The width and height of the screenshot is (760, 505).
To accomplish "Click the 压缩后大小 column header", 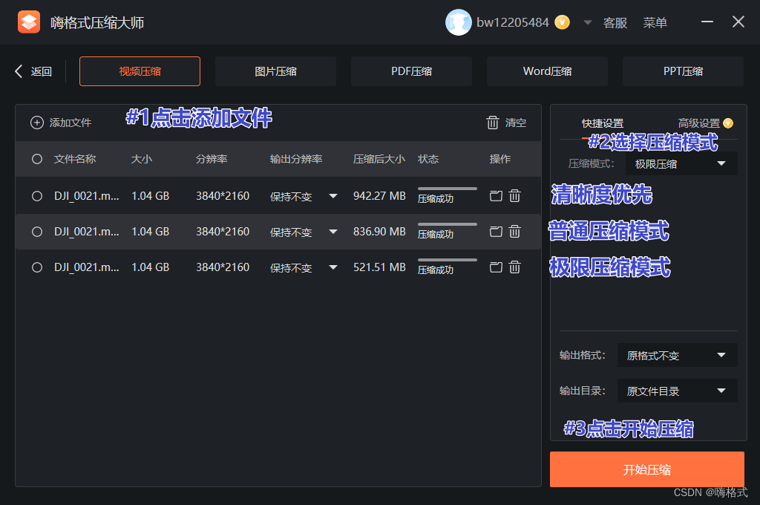I will pos(379,159).
